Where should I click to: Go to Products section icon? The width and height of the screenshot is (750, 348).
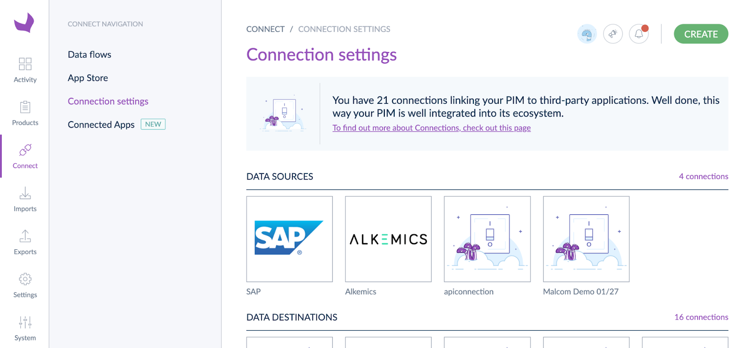coord(25,107)
